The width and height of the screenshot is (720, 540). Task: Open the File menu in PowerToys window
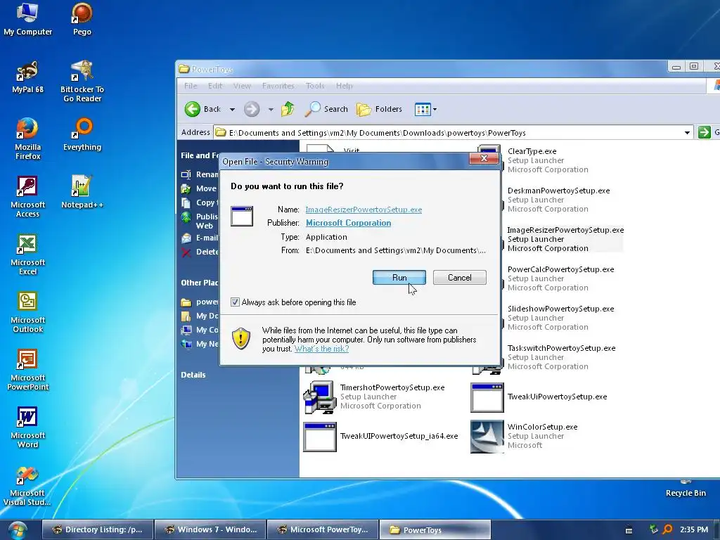[x=191, y=86]
